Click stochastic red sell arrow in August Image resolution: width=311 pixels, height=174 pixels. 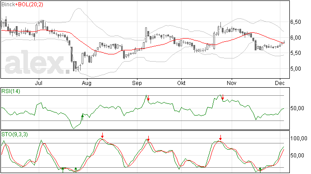[102, 136]
